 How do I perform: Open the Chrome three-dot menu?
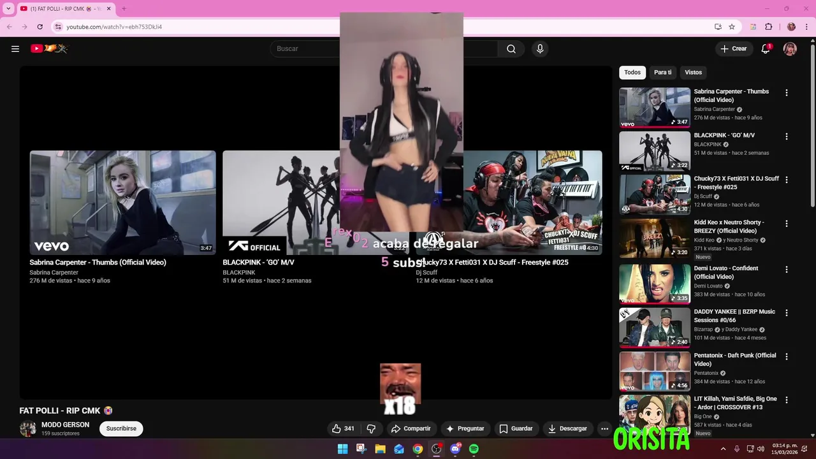click(808, 27)
